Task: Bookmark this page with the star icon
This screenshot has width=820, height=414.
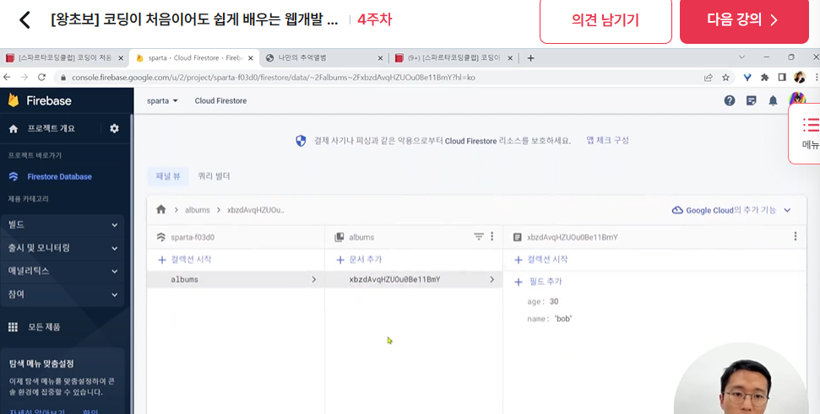Action: tap(726, 78)
